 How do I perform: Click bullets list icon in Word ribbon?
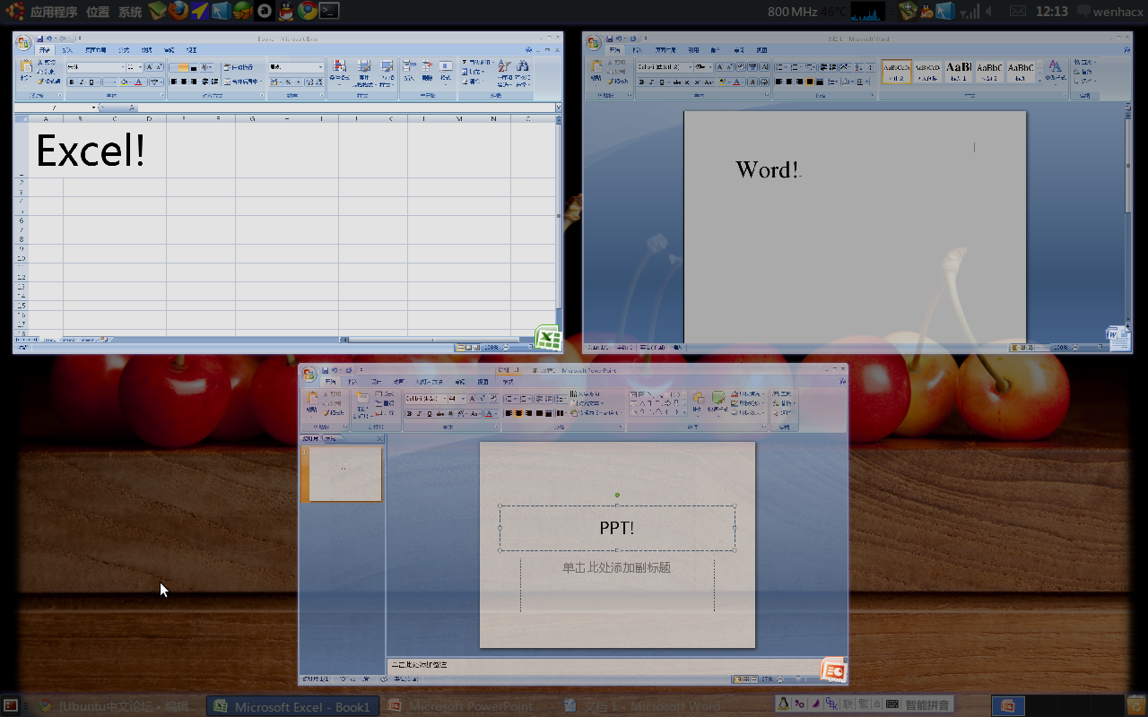click(x=779, y=67)
